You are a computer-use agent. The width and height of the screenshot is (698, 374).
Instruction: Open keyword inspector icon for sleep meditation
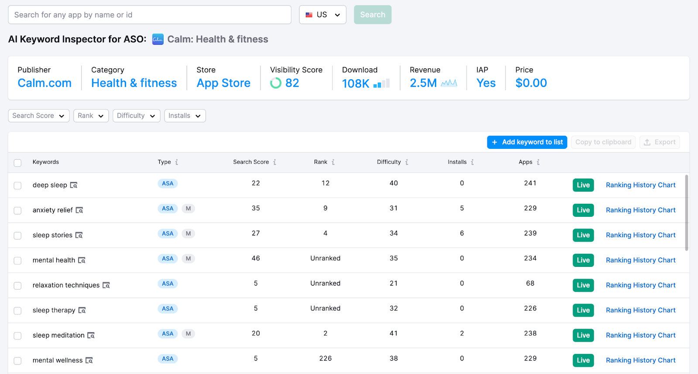tap(91, 336)
